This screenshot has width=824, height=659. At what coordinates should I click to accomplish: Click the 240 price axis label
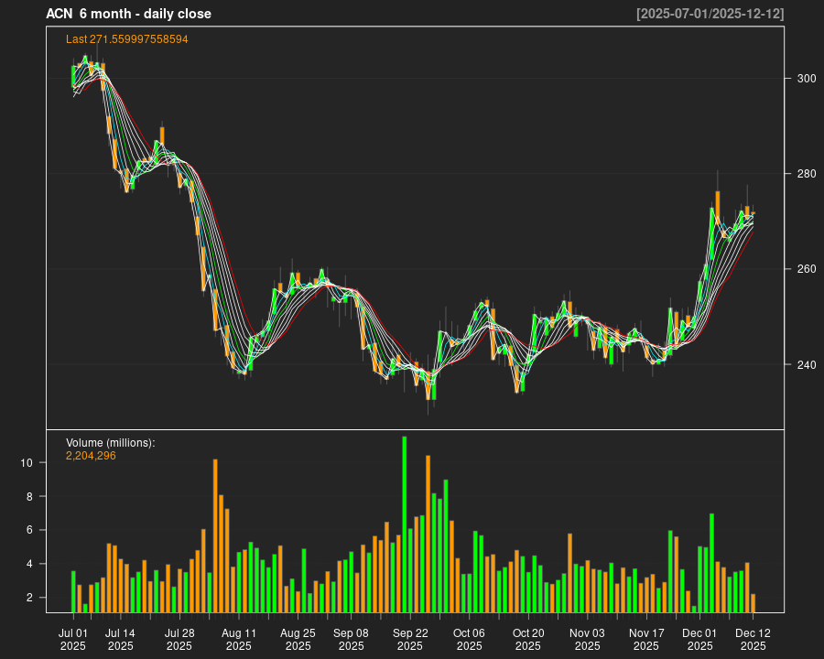806,364
